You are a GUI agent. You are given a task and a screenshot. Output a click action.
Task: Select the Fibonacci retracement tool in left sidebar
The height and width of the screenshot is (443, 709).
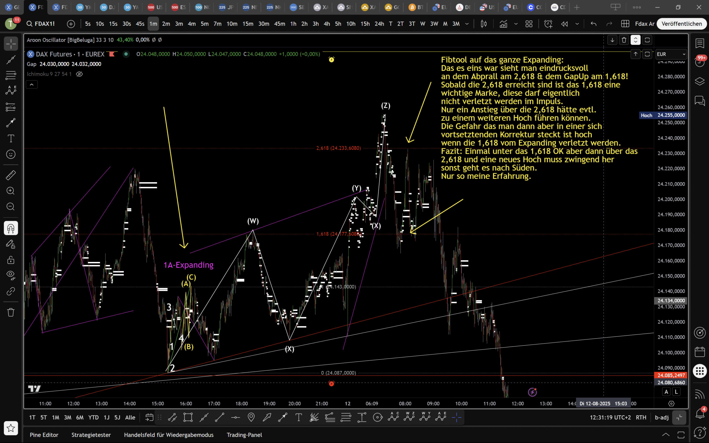point(11,75)
